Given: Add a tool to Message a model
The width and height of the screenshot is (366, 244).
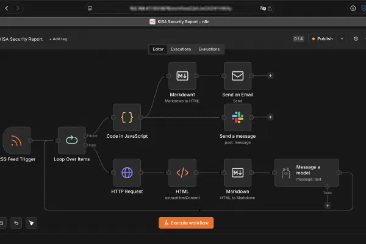Looking at the screenshot, I should [327, 206].
